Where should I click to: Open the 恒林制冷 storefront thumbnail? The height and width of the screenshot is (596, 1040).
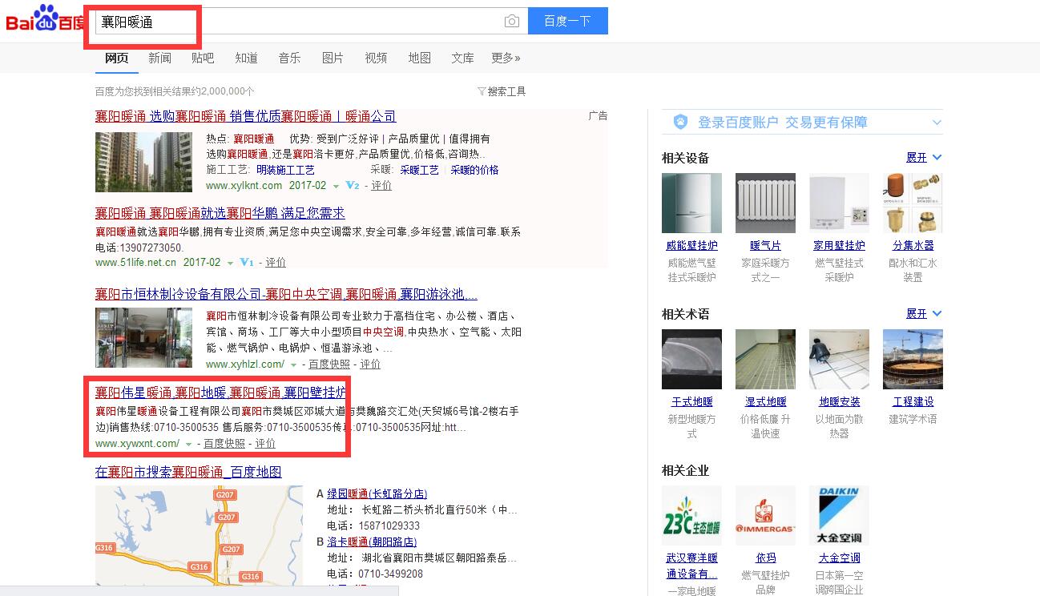coord(143,337)
